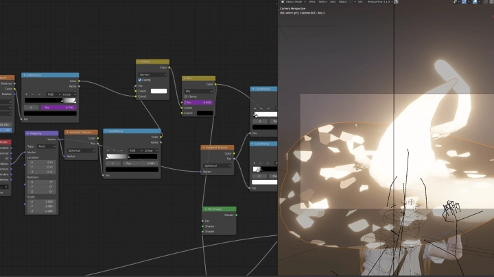The height and width of the screenshot is (277, 494).
Task: Click the stop color swatch in ColorRamp Pos 0.740
Action: pos(50,113)
